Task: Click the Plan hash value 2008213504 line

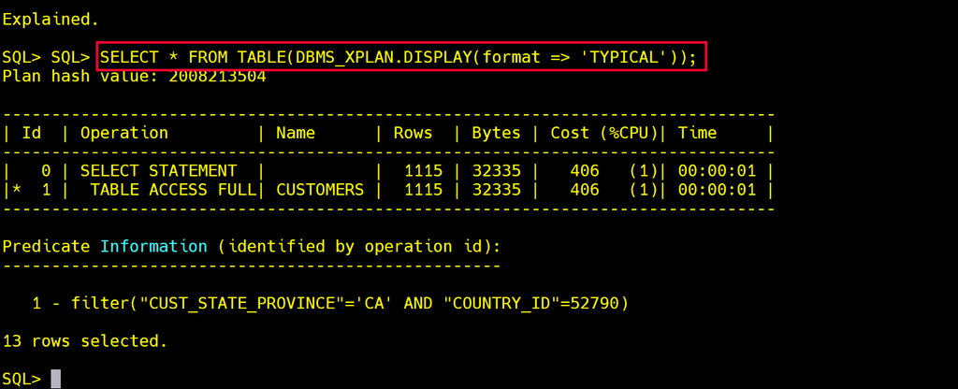Action: (135, 77)
